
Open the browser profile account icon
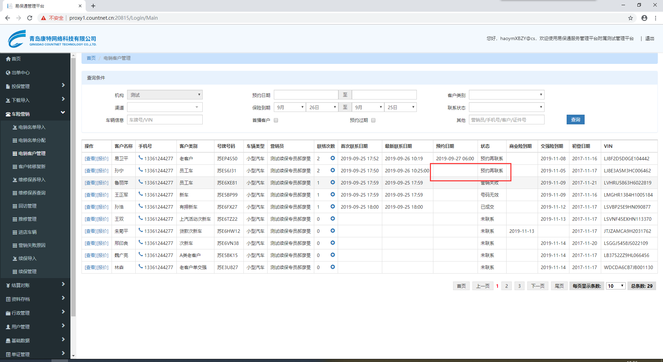point(644,18)
